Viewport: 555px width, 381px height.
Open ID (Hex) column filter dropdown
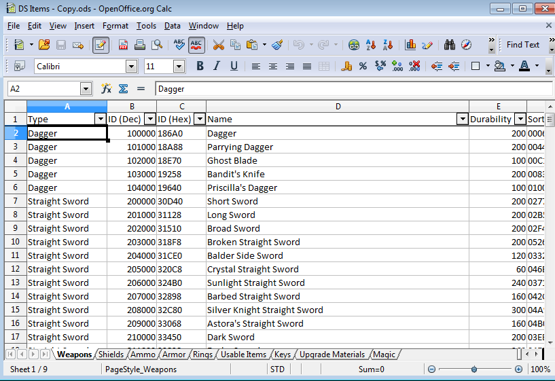pos(200,120)
